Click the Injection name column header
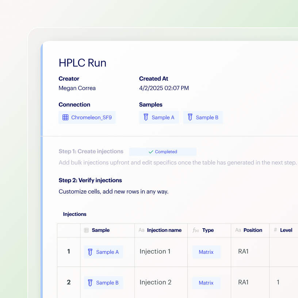 click(161, 230)
